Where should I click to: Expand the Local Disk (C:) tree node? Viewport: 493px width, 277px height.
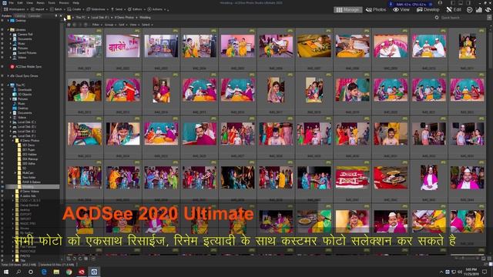[x=11, y=122]
